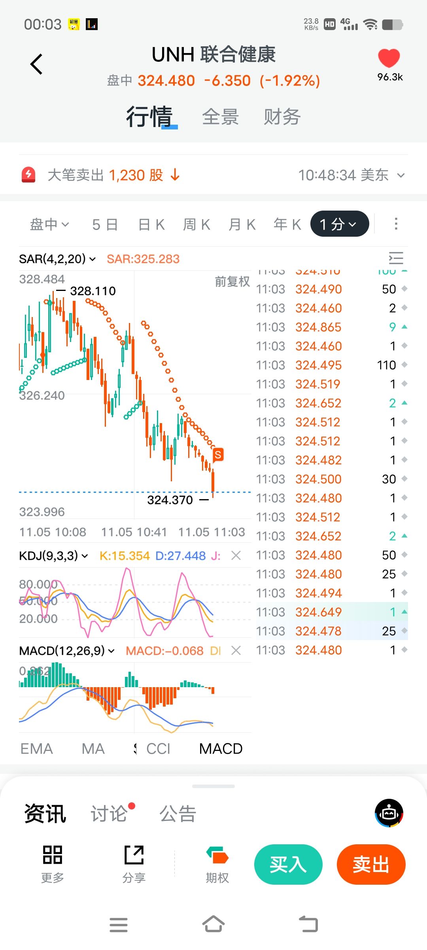Switch to the 财务 tab

[282, 117]
